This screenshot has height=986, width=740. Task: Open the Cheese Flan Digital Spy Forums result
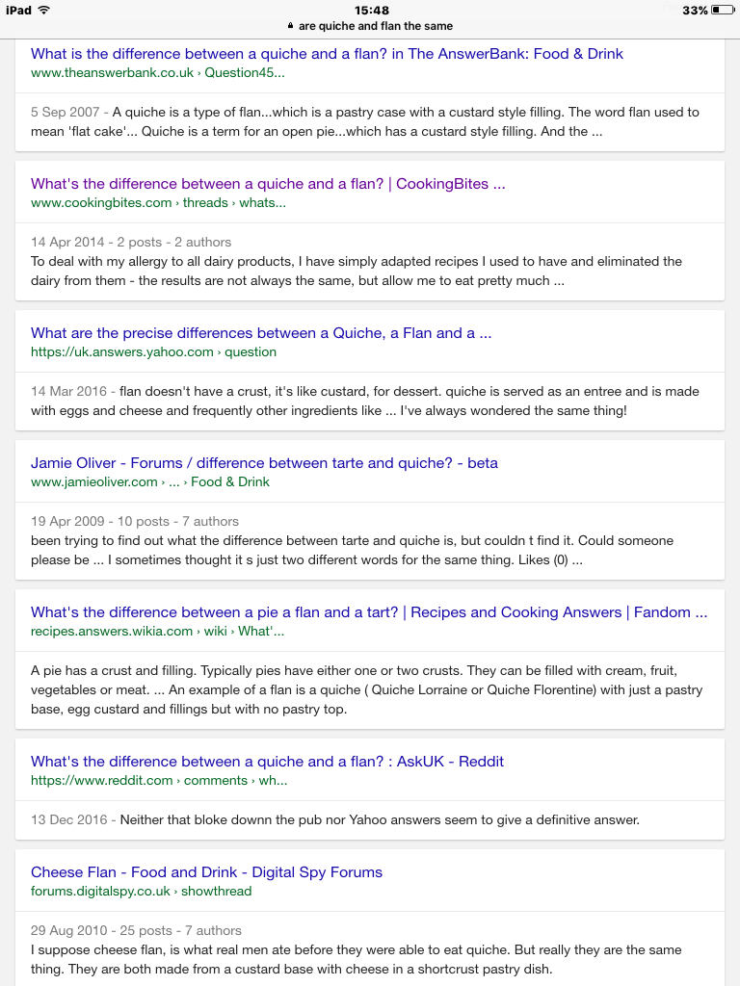tap(206, 872)
